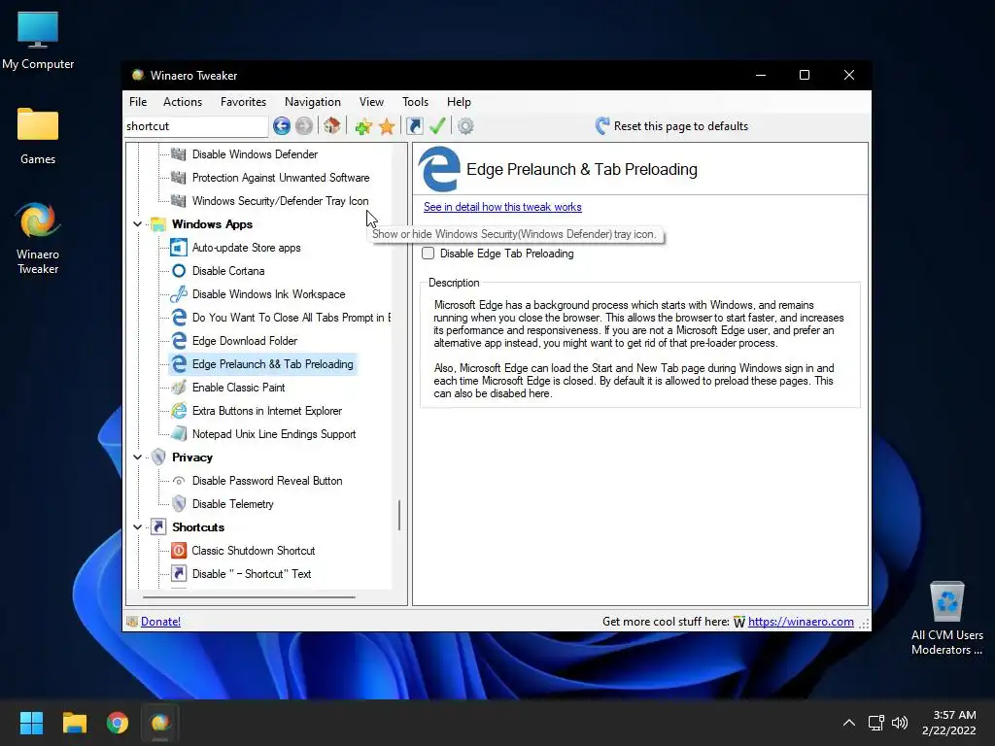Click the blue Back navigation arrow
The height and width of the screenshot is (746, 995).
tap(282, 125)
